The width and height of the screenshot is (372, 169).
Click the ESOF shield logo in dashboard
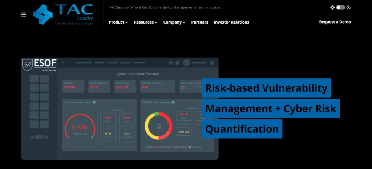click(27, 65)
